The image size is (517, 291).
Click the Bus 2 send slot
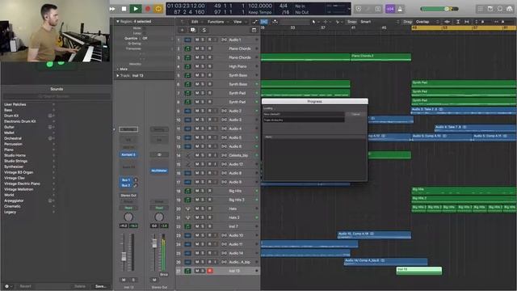pos(126,185)
